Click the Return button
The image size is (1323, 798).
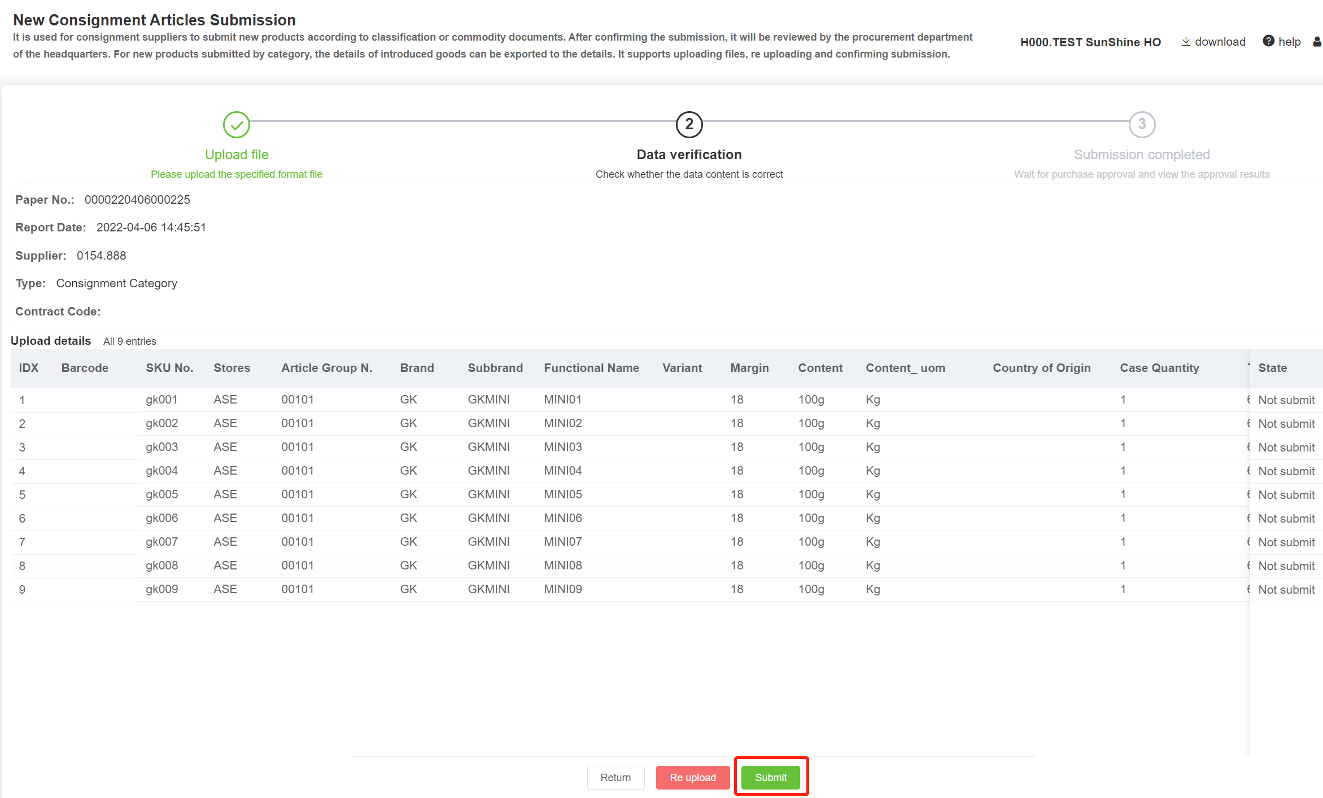point(615,777)
